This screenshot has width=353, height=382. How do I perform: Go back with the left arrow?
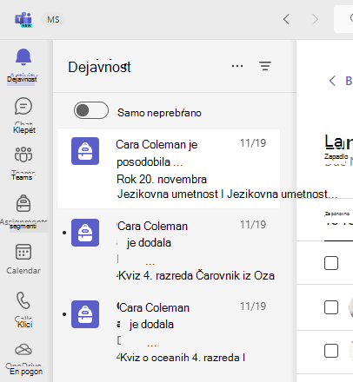point(286,19)
